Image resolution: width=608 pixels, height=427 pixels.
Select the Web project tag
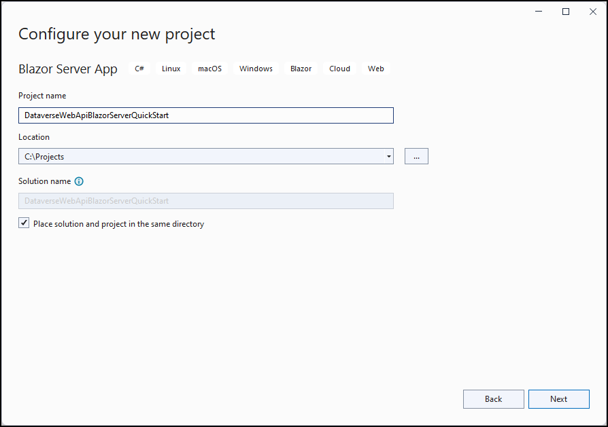tap(375, 68)
